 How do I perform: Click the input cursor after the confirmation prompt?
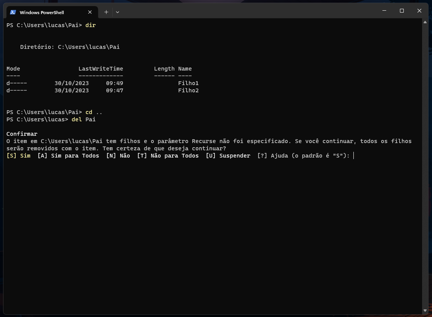[x=354, y=156]
